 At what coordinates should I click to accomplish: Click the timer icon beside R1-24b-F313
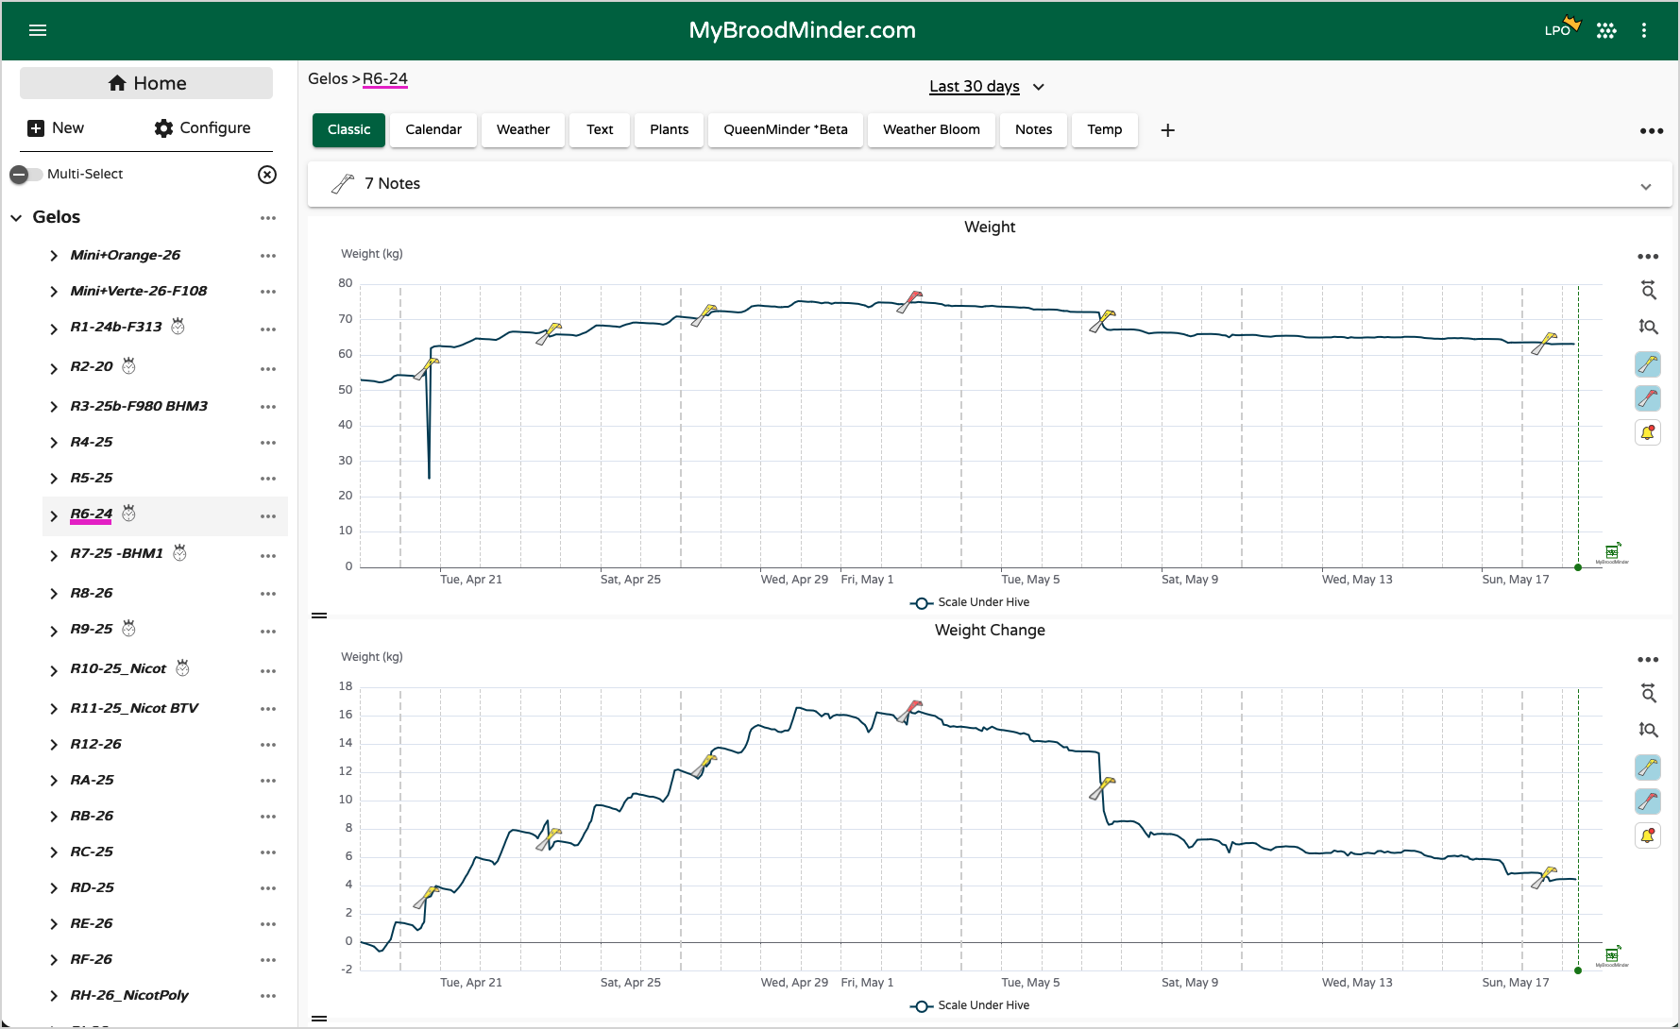coord(178,326)
